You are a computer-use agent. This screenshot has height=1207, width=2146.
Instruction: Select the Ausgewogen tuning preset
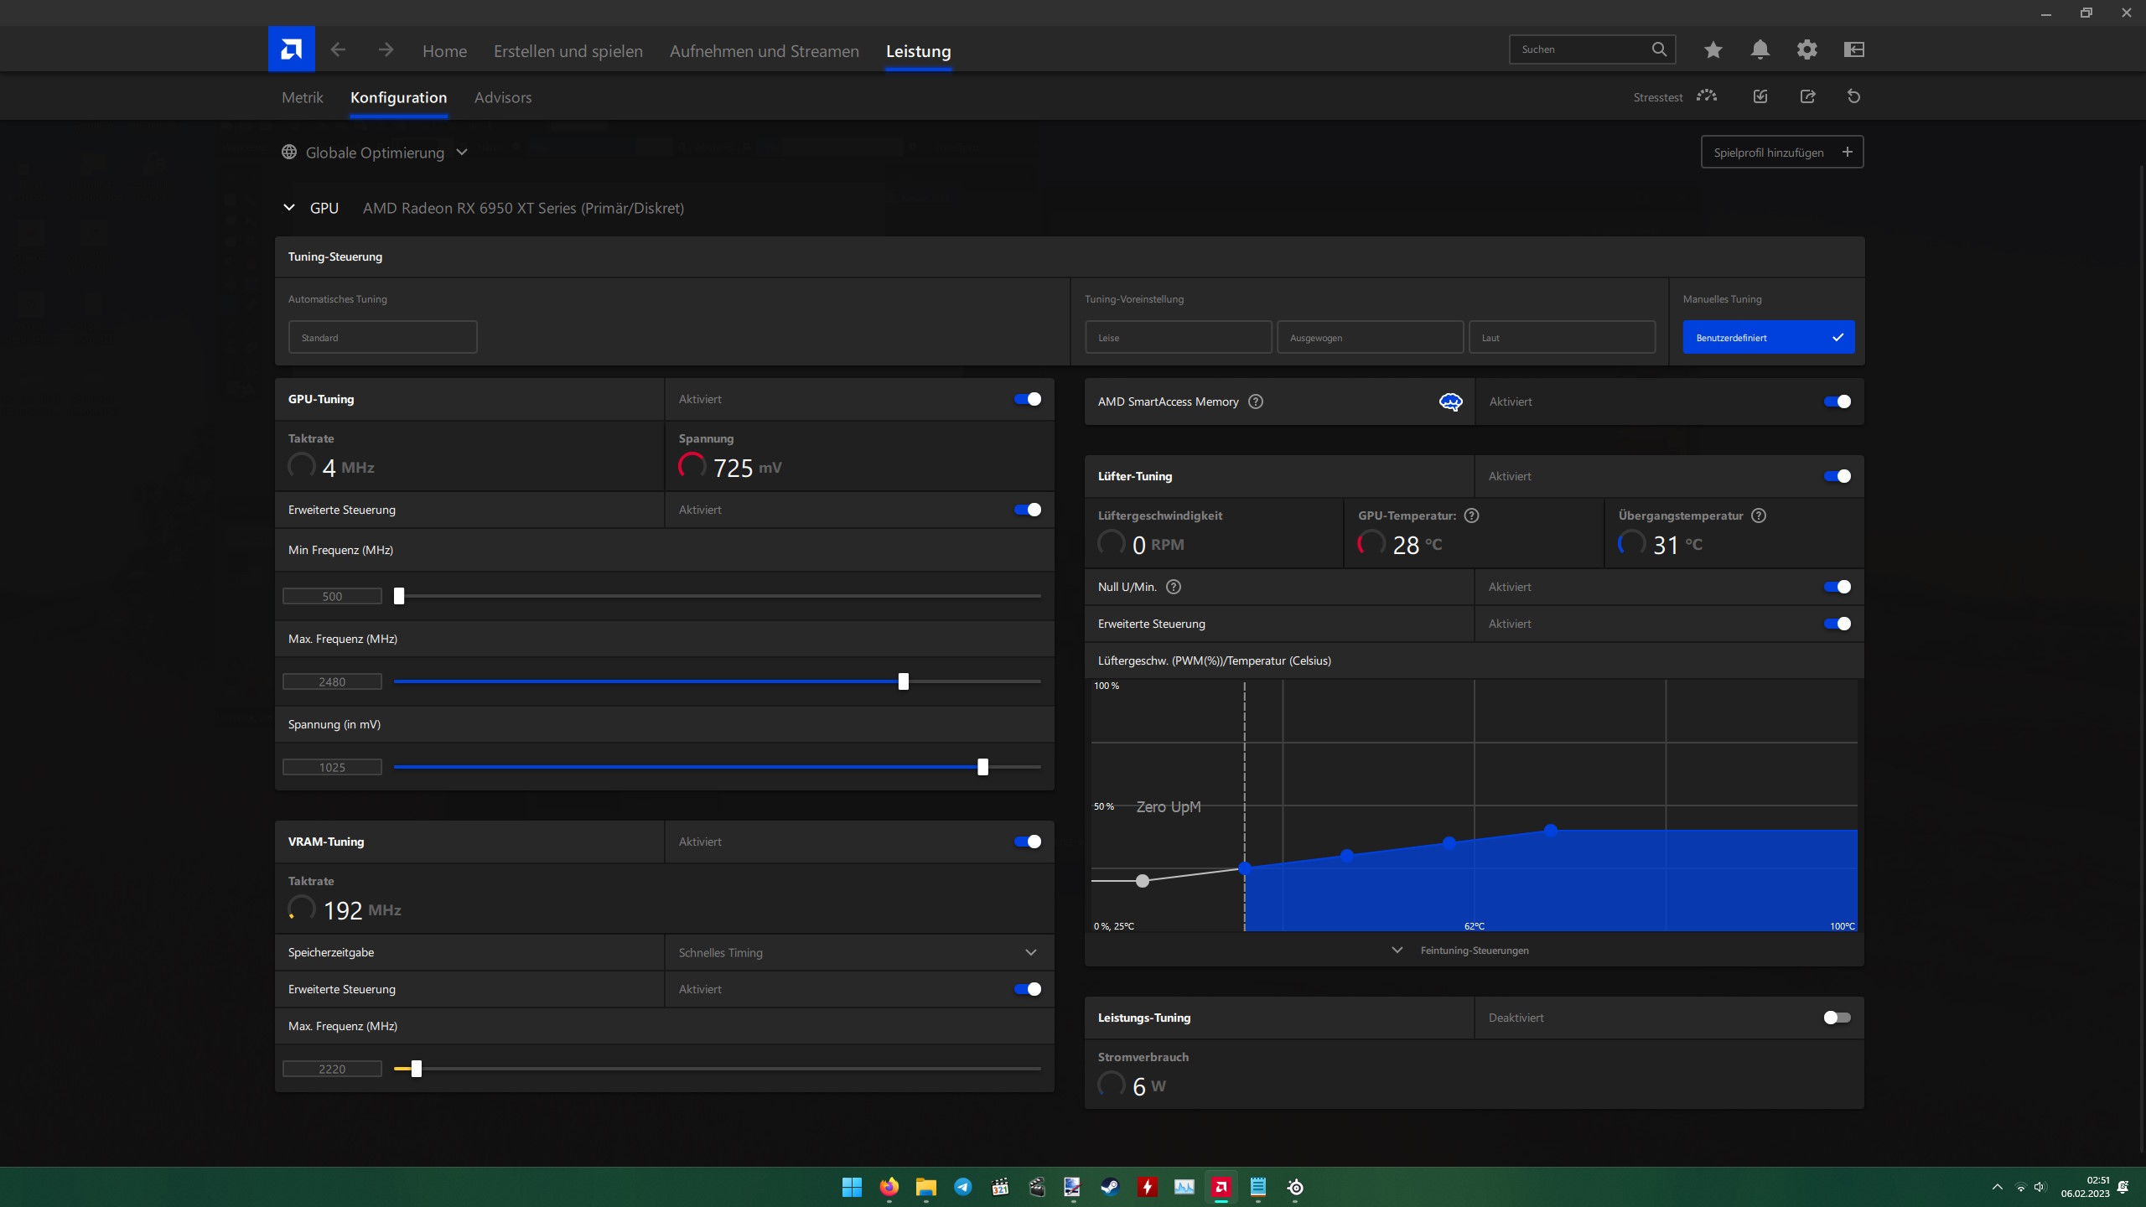click(x=1369, y=338)
